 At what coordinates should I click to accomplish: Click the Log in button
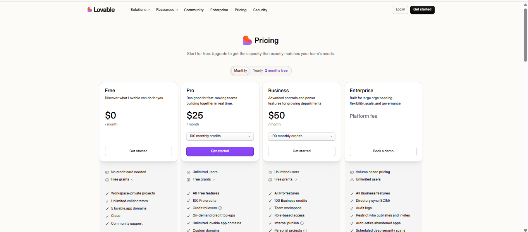401,10
